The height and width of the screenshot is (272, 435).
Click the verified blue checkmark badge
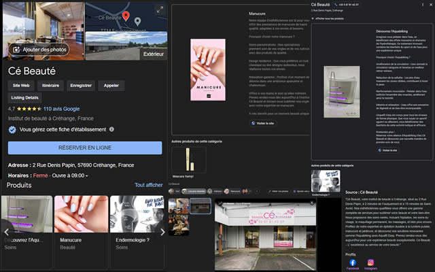12,130
